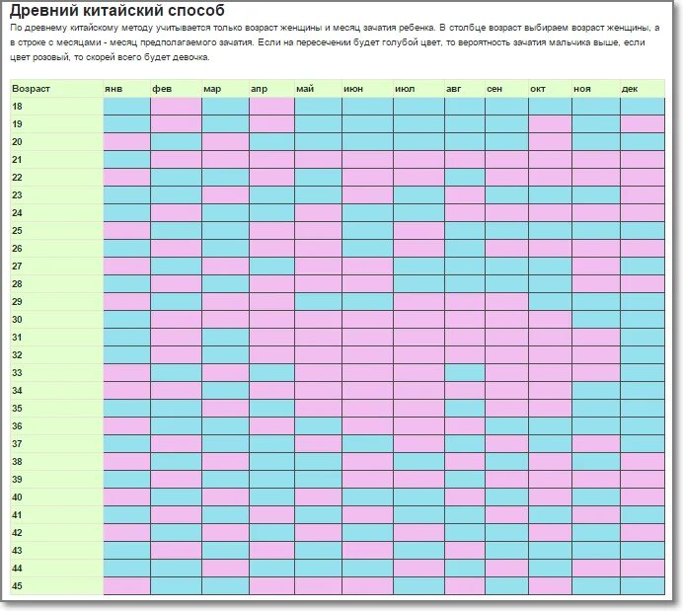This screenshot has width=683, height=611.
Task: Click age row label 45
Action: click(x=17, y=586)
